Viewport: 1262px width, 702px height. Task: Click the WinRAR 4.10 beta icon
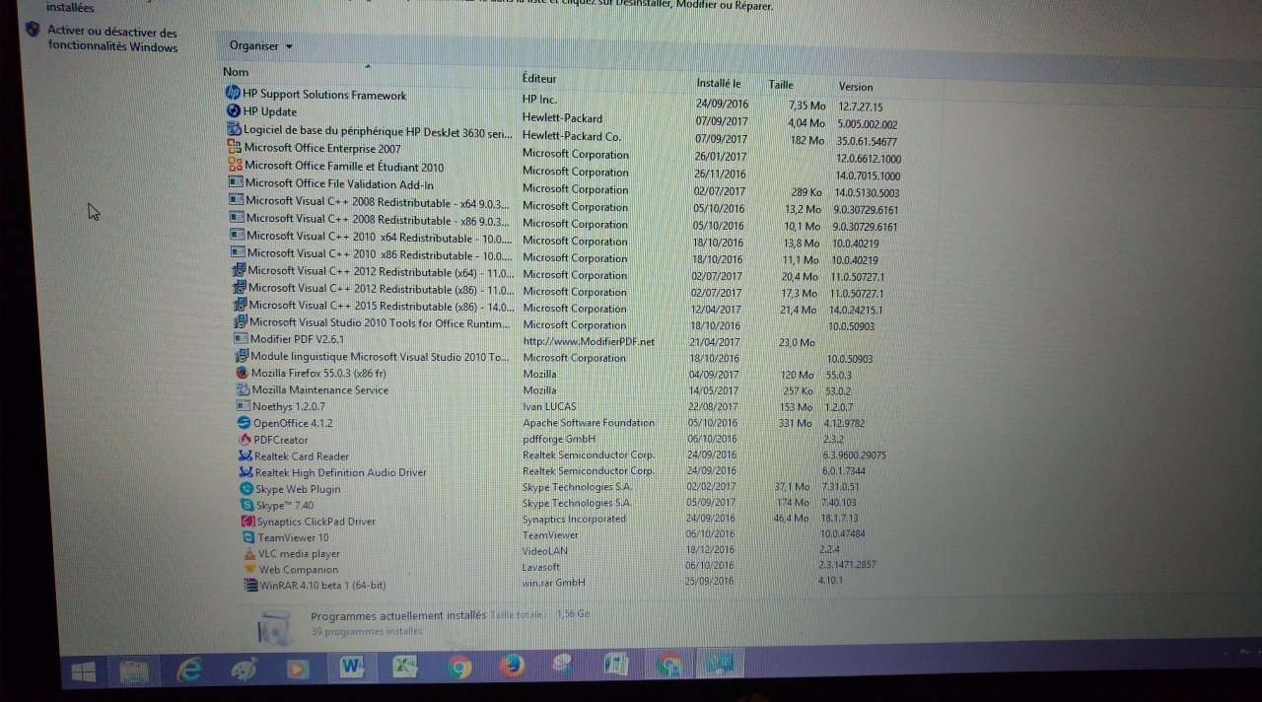click(x=250, y=585)
